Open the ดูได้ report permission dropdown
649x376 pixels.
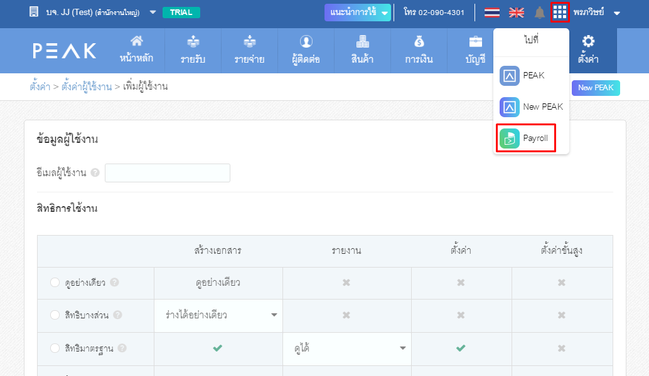click(x=347, y=348)
